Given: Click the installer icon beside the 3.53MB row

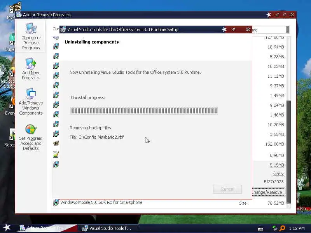Looking at the screenshot, I should click(56, 134).
